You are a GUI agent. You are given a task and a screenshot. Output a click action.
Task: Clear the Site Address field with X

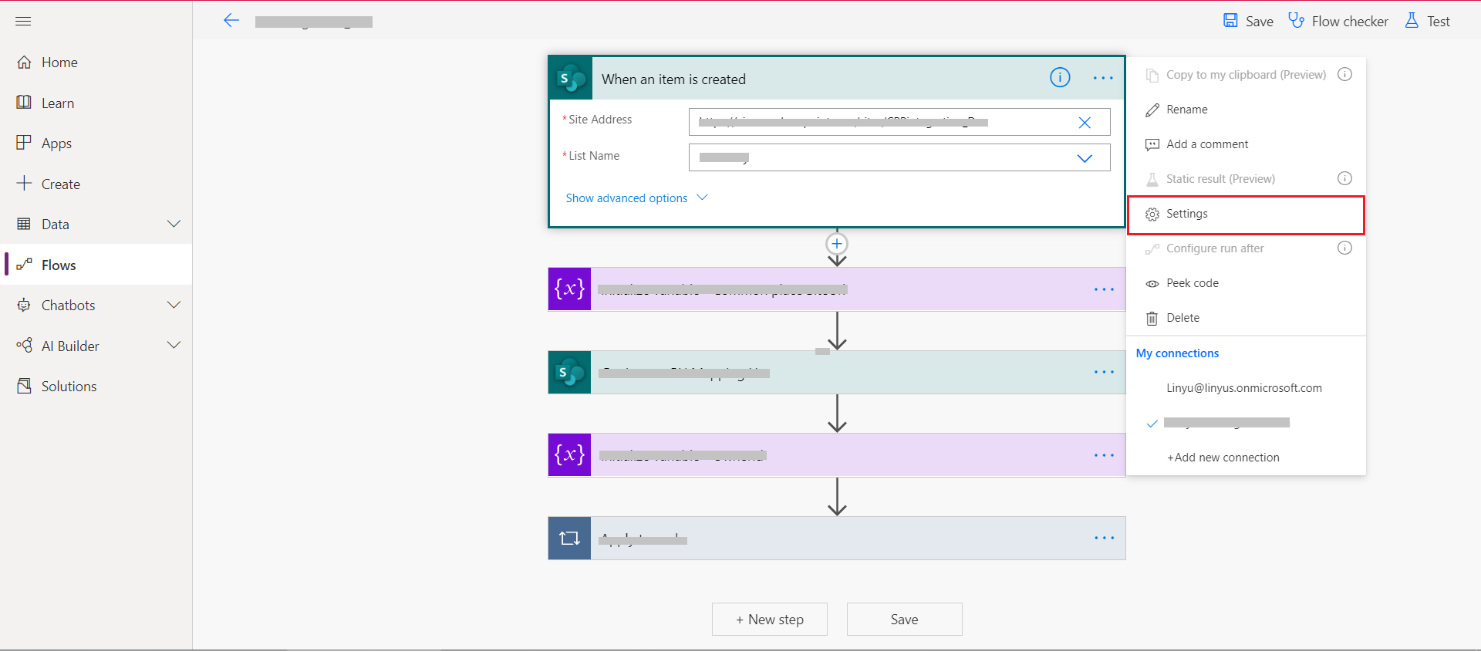(x=1085, y=123)
